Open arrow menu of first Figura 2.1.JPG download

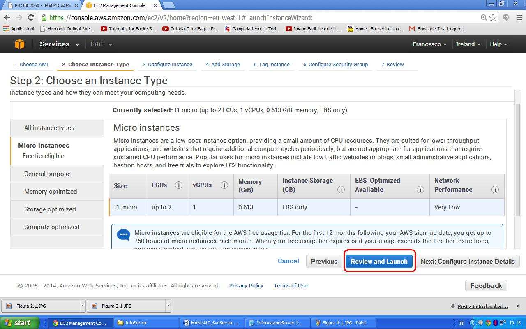pos(83,306)
